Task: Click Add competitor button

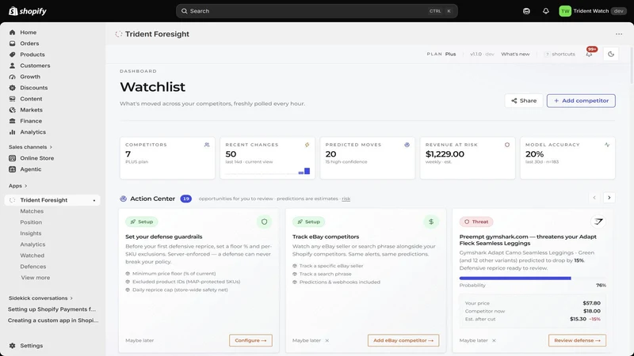Action: [581, 100]
